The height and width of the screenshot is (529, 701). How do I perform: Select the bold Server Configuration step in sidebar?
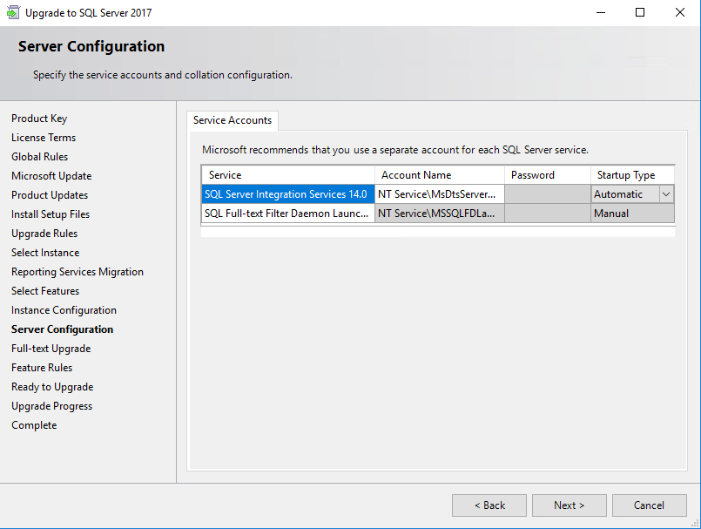point(62,329)
